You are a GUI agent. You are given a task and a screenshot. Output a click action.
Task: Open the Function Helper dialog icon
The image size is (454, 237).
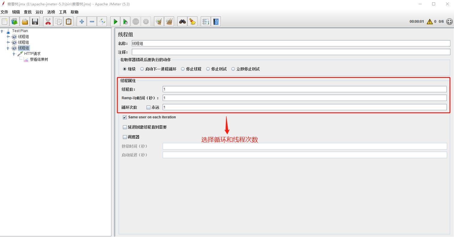(206, 22)
